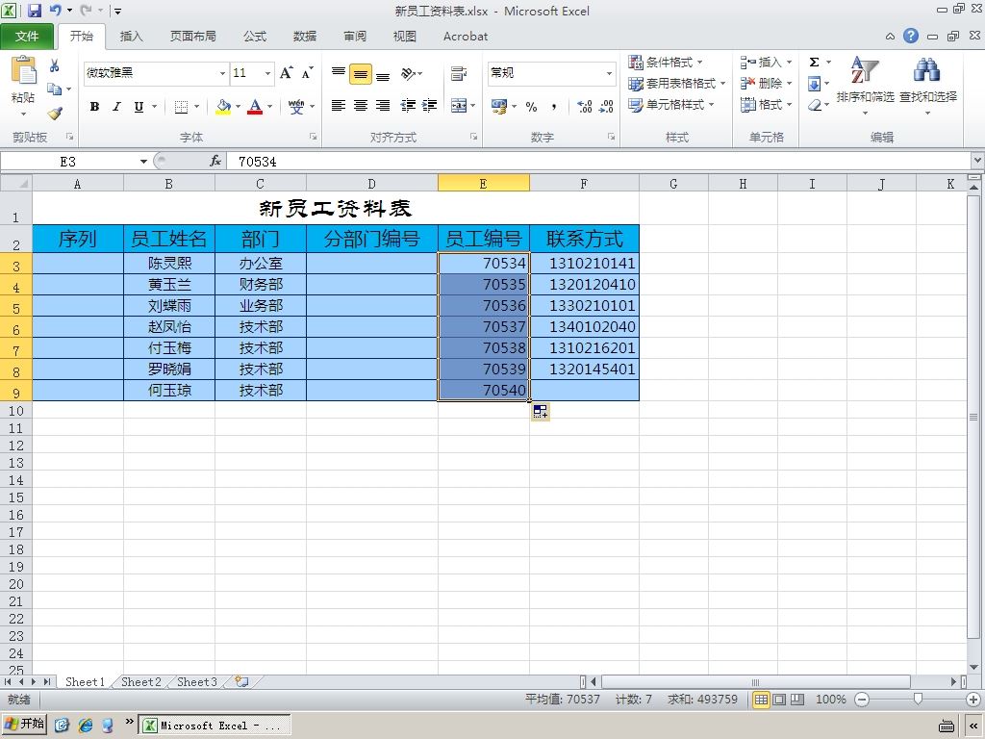Increase font size with the larger A
Screen dimensions: 985x739
[x=287, y=73]
